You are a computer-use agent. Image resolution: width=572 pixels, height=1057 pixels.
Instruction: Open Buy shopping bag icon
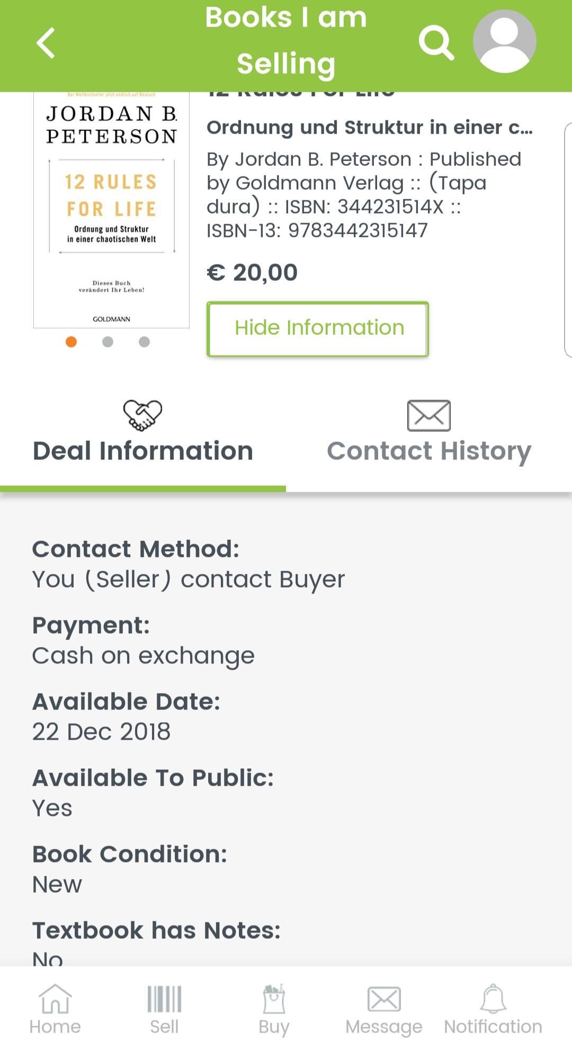click(274, 1009)
